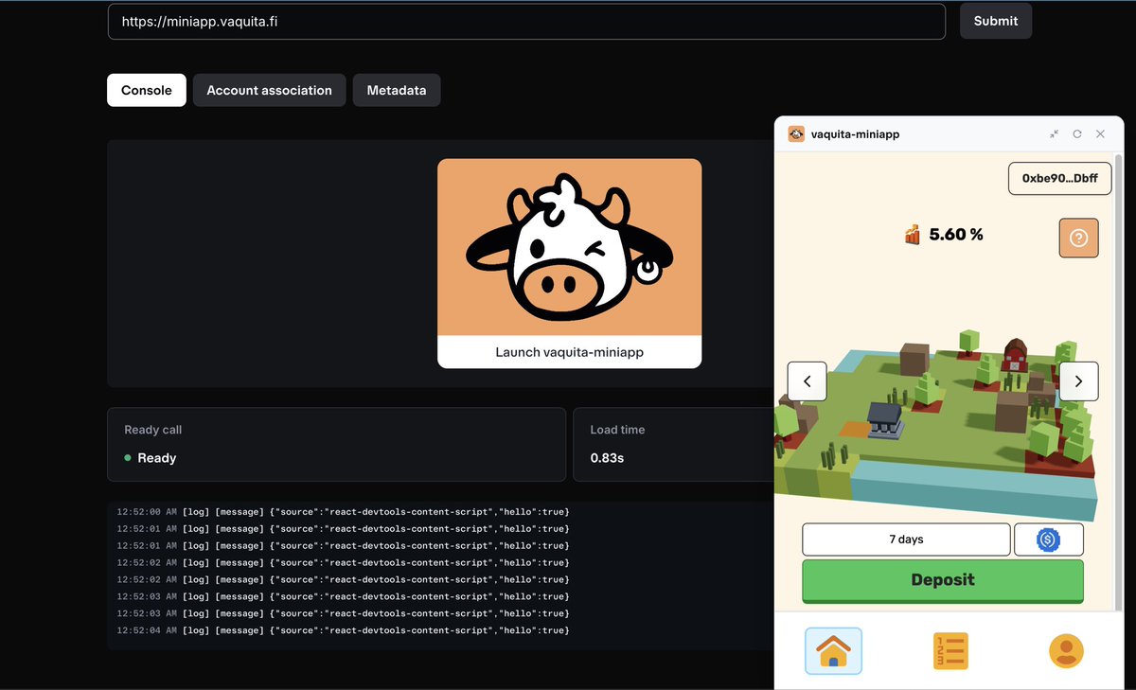Click the orange help toggle button
This screenshot has height=690, width=1136.
click(1078, 238)
